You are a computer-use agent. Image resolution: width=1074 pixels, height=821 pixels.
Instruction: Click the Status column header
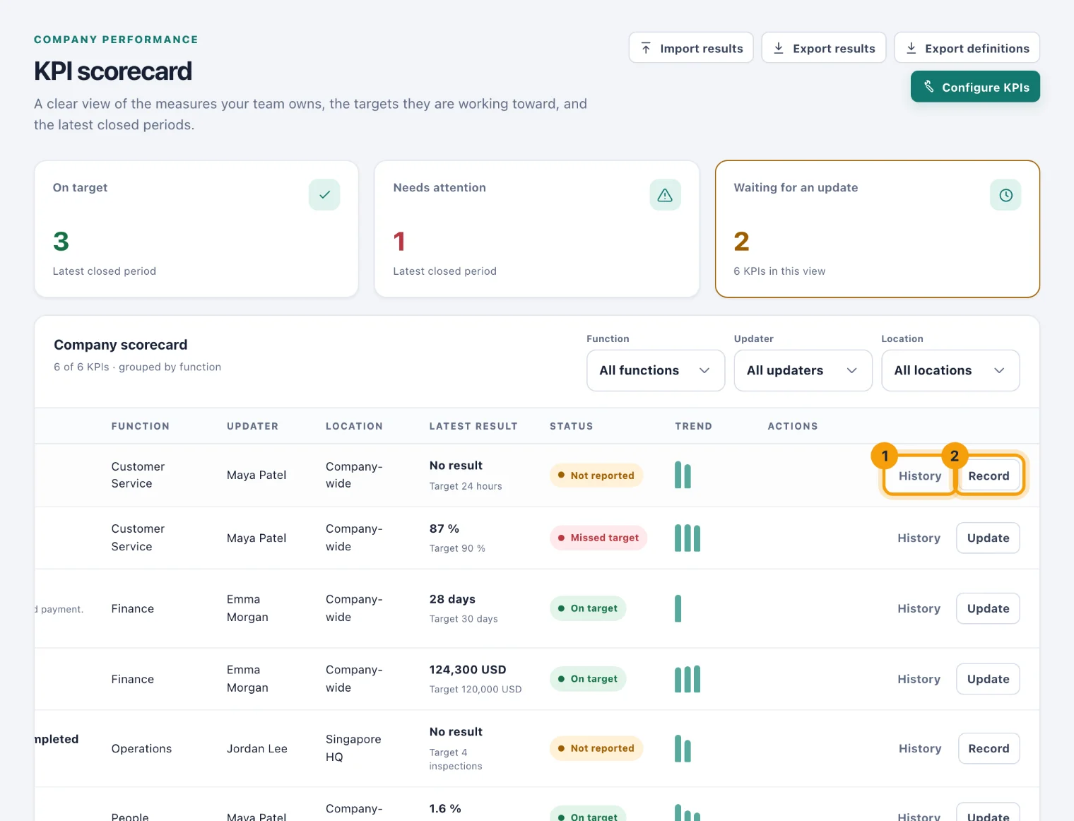[572, 426]
